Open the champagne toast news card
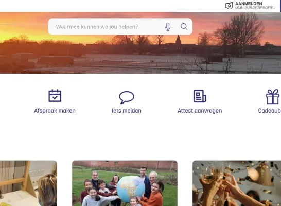 coord(237,183)
